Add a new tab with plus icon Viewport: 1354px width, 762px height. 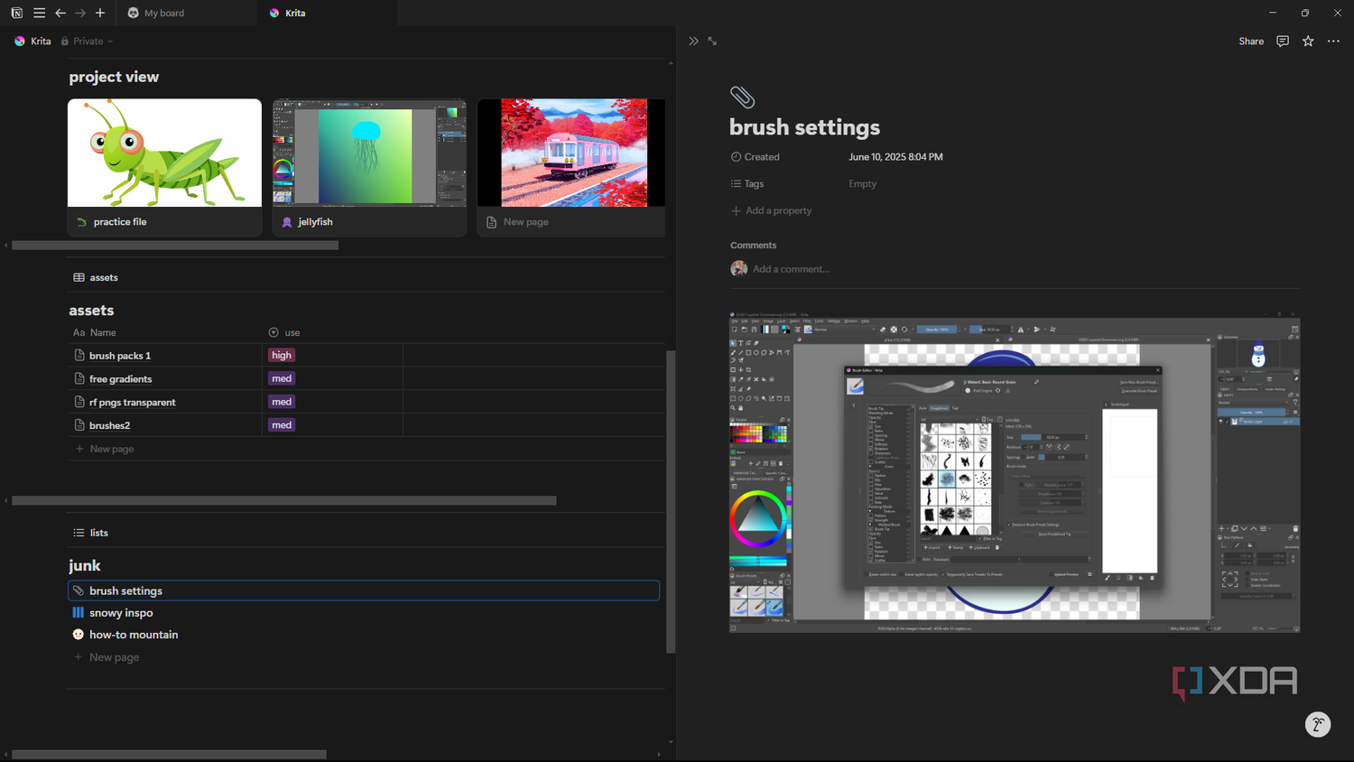point(100,13)
